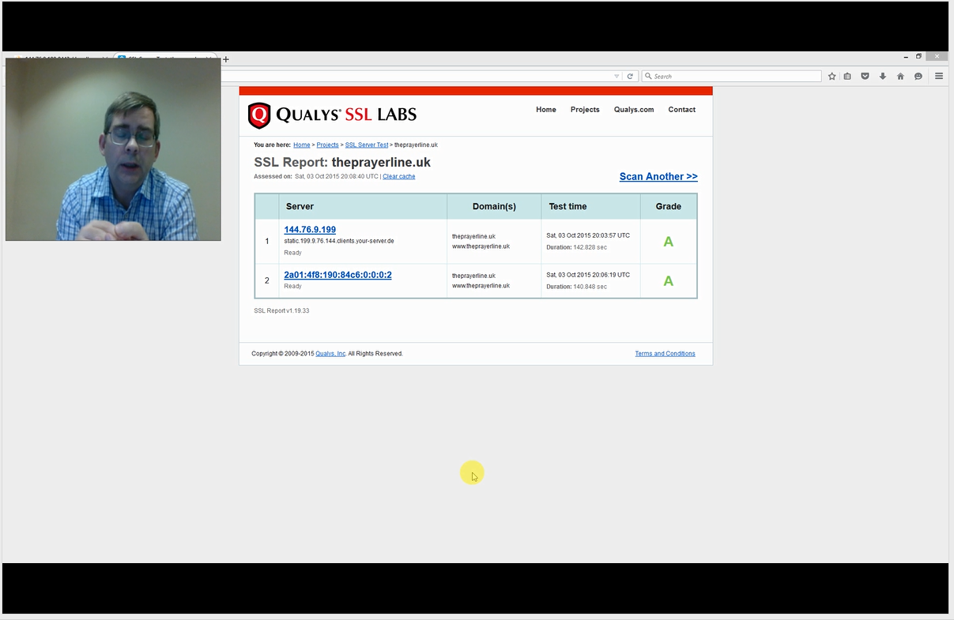
Task: Save page to Pocket icon
Action: [865, 77]
